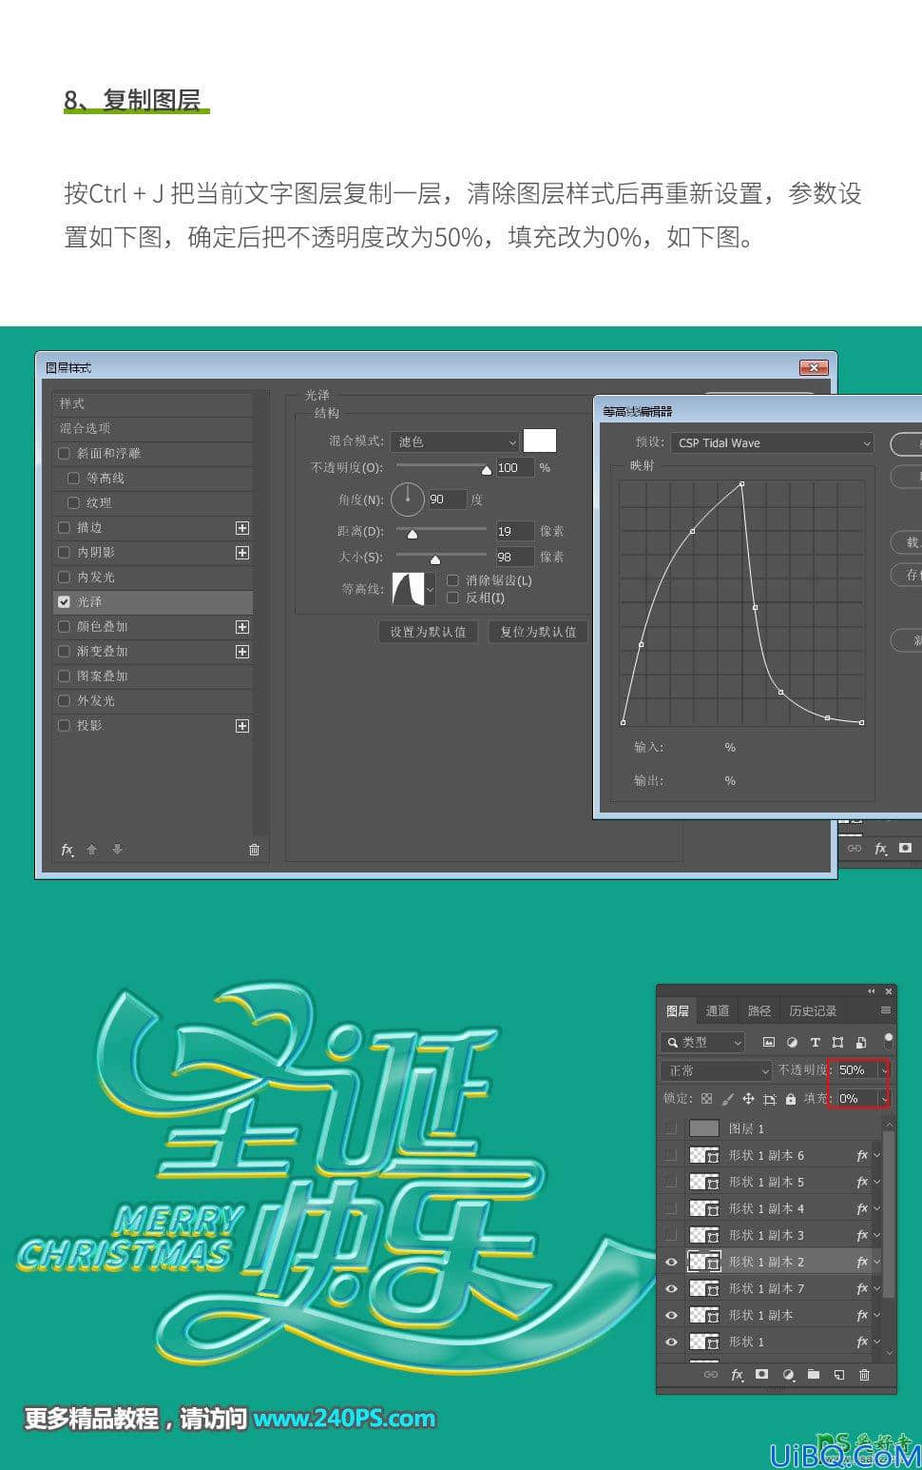Select 样式 at top of style list
Viewport: 922px width, 1470px height.
tap(153, 404)
